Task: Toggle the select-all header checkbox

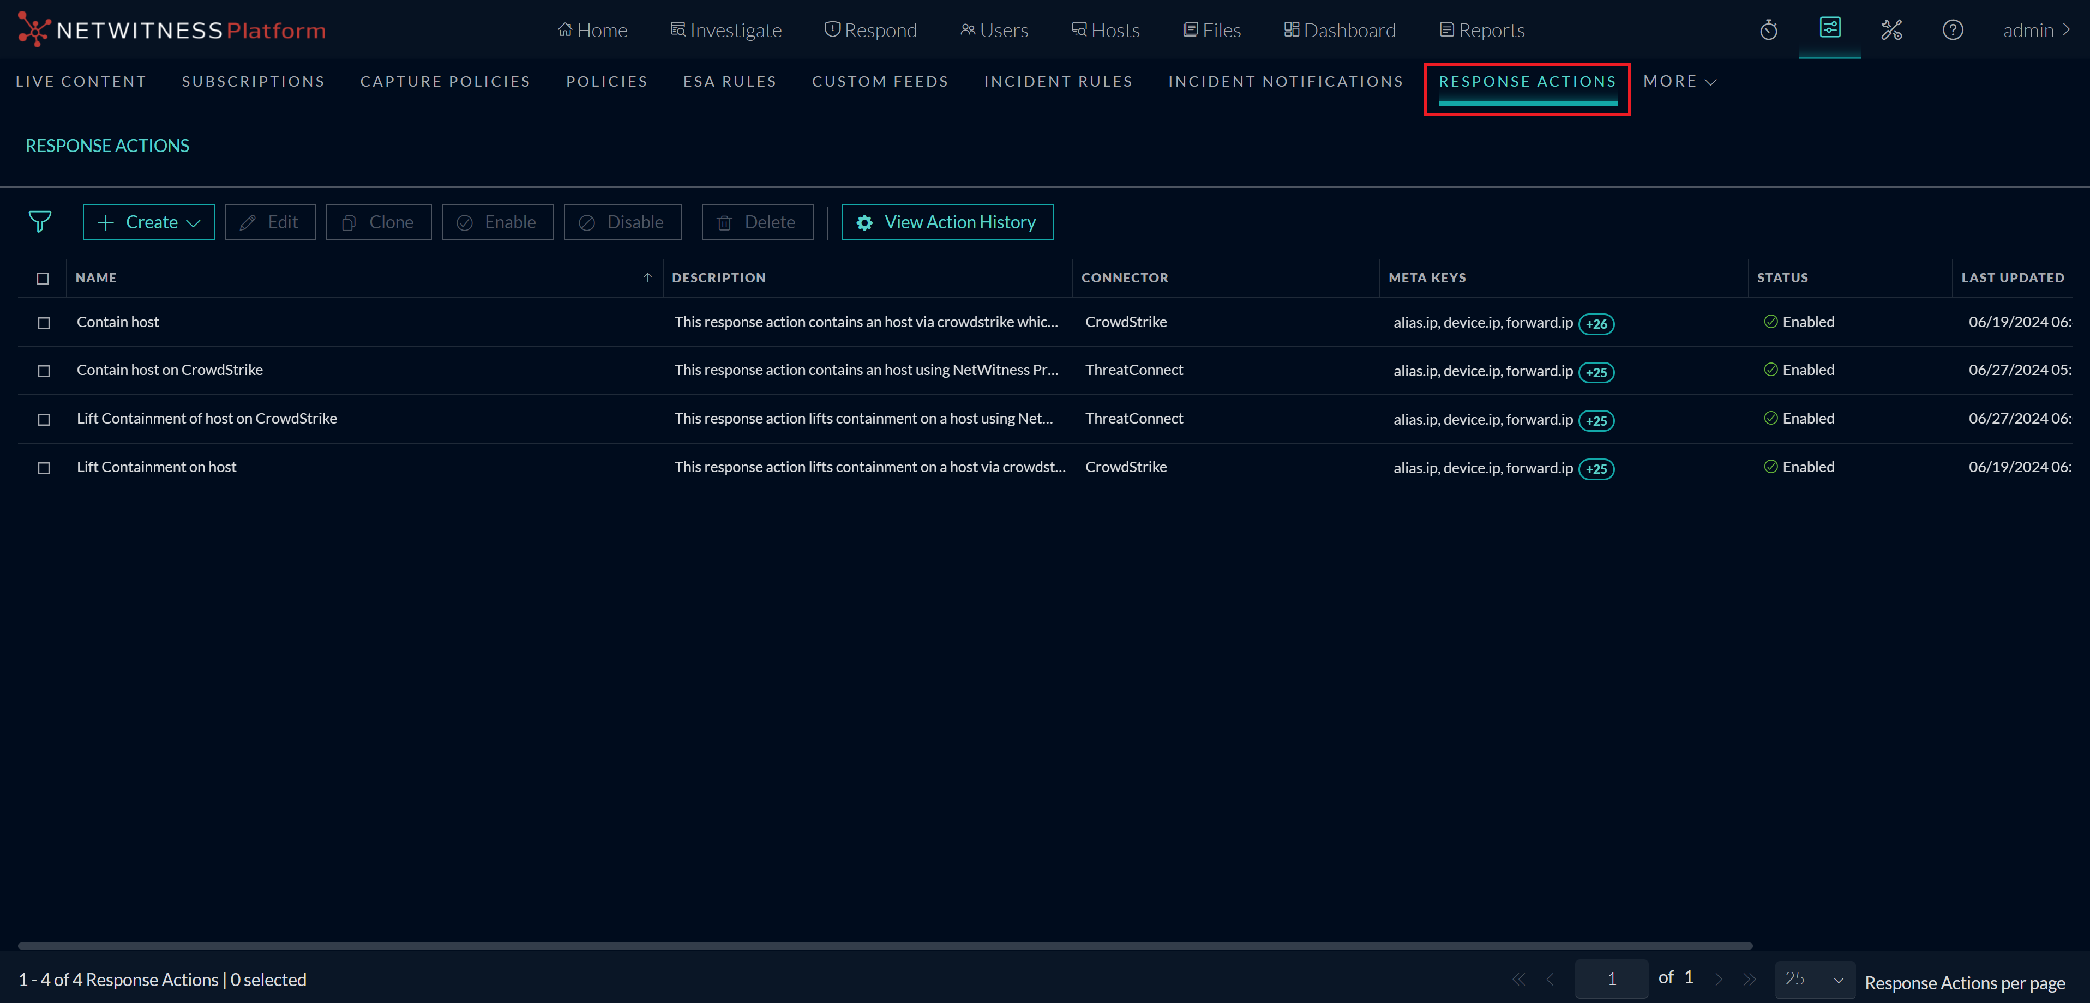Action: 43,278
